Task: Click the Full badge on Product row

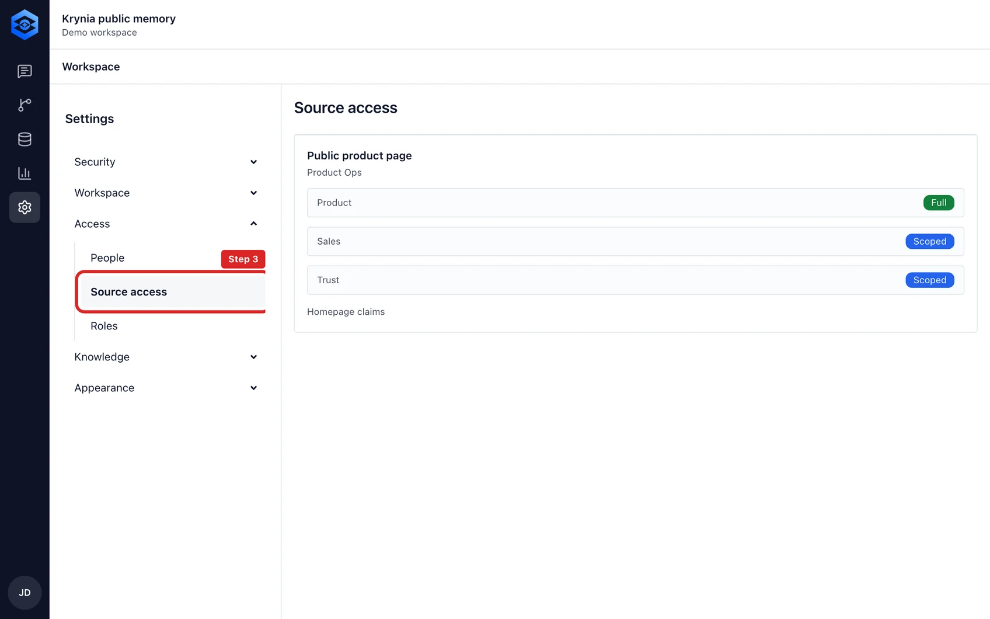Action: click(939, 203)
